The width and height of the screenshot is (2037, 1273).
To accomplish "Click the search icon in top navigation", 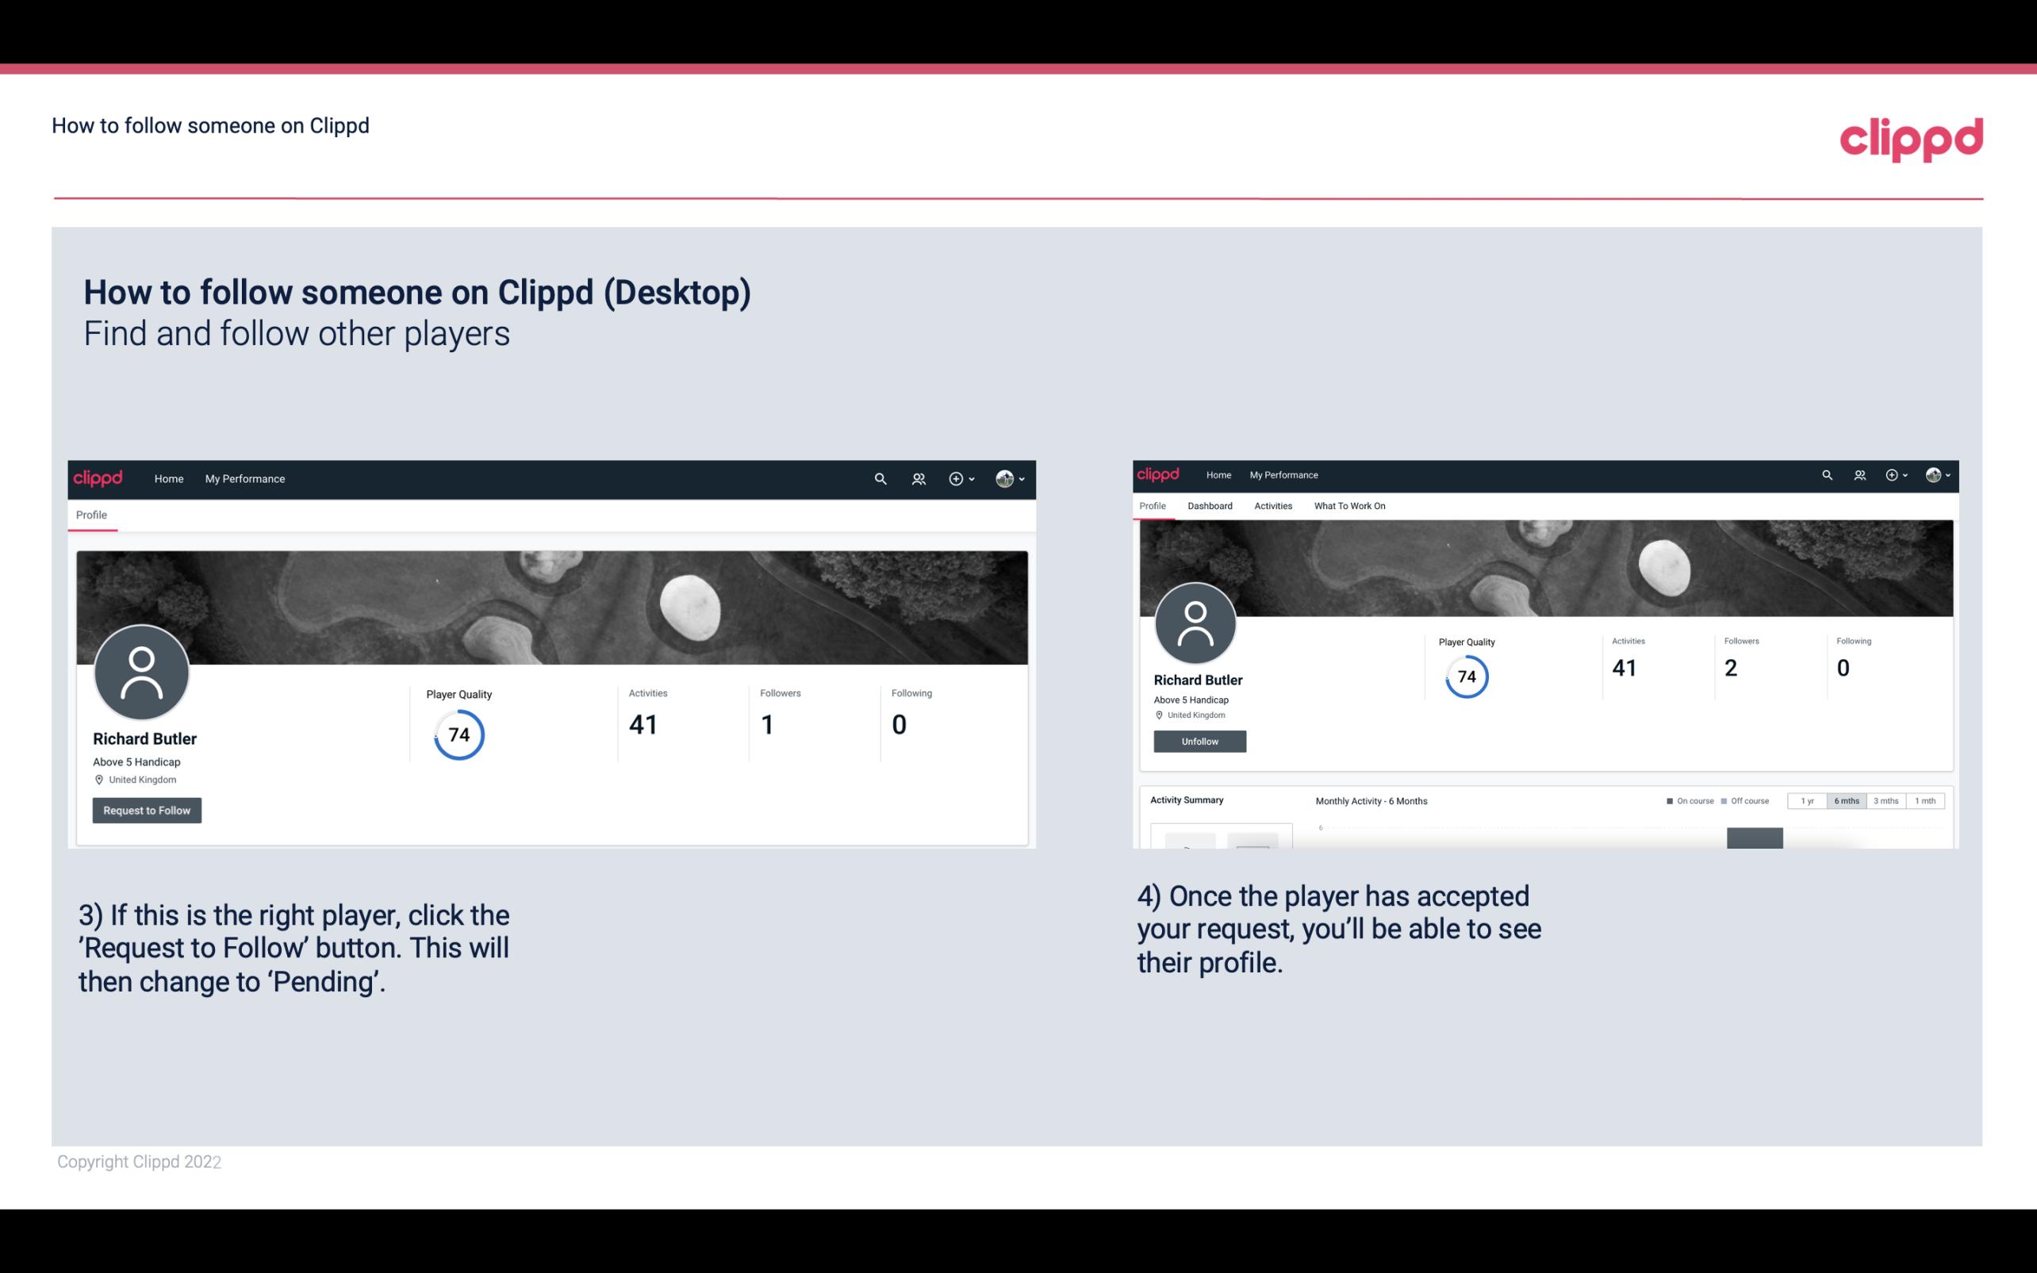I will click(877, 478).
